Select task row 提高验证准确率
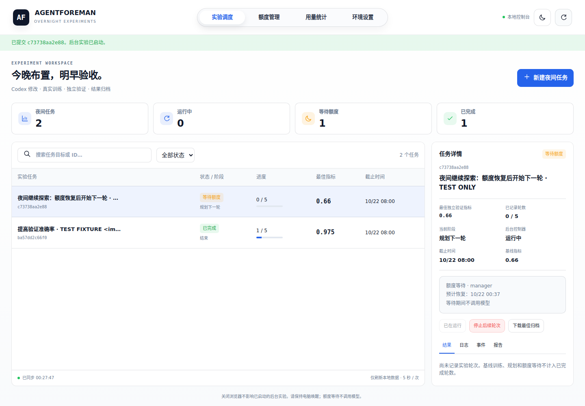585x406 pixels. tap(218, 233)
